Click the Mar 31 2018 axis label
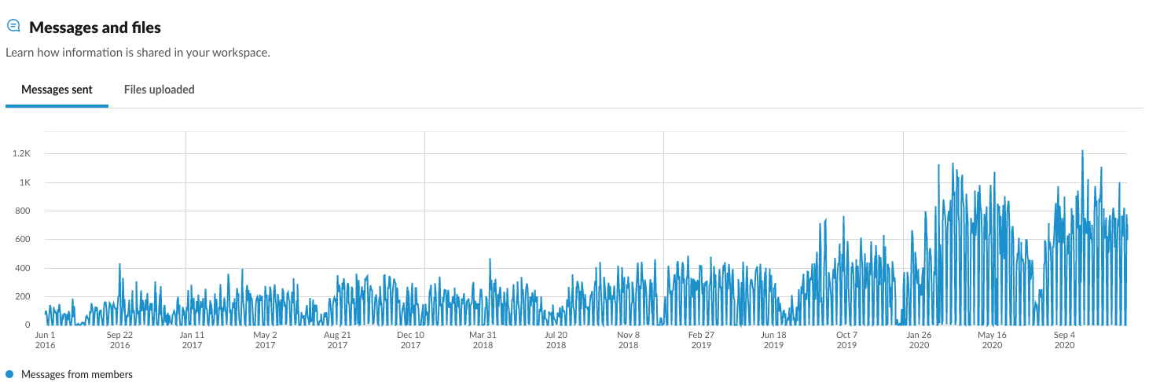The height and width of the screenshot is (382, 1149). coord(483,340)
